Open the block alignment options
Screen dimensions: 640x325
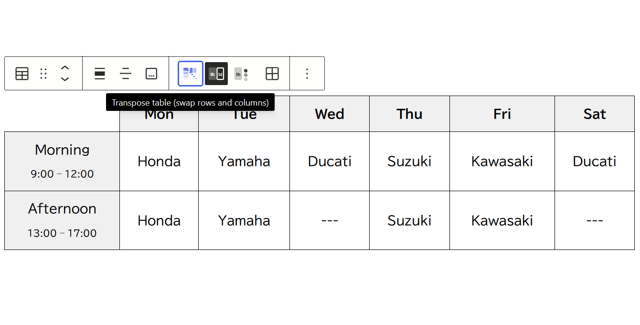[100, 74]
